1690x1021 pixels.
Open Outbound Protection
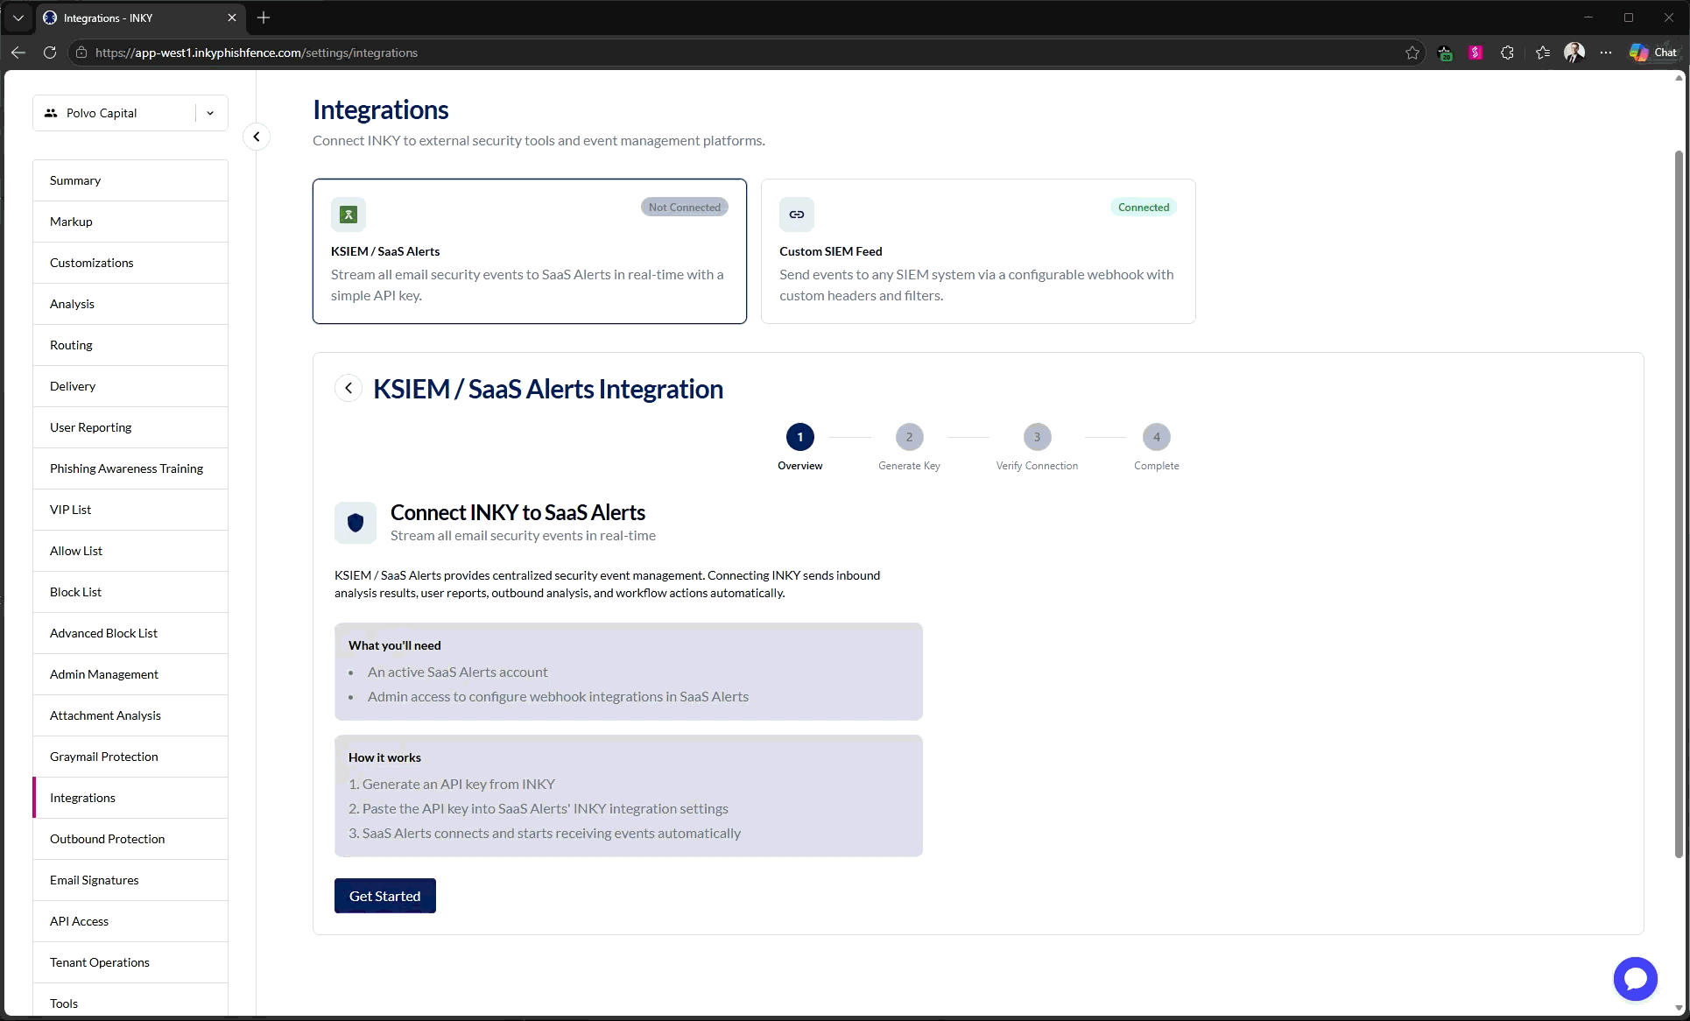130,839
